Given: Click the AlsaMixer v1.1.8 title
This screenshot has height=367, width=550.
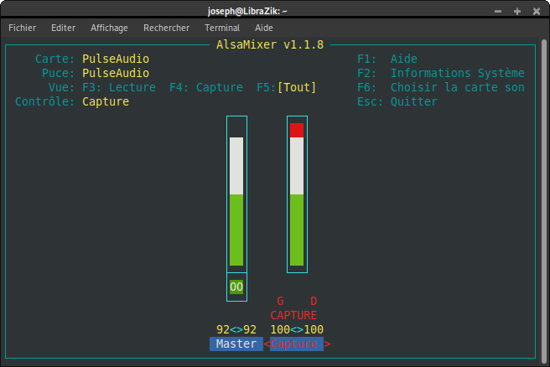Looking at the screenshot, I should pyautogui.click(x=270, y=44).
